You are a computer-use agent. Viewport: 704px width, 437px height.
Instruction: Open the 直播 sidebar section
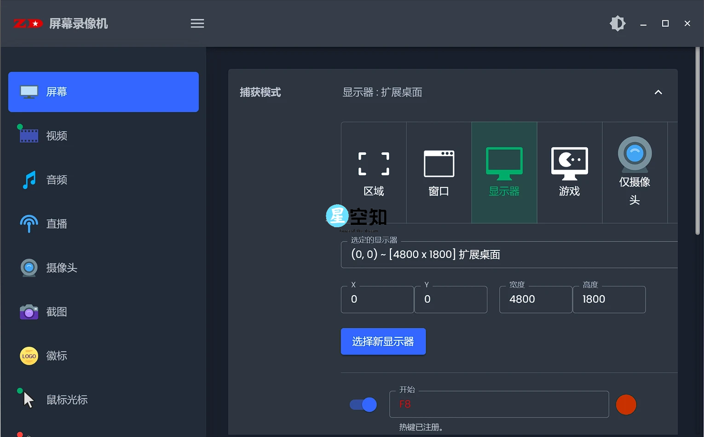pos(57,224)
